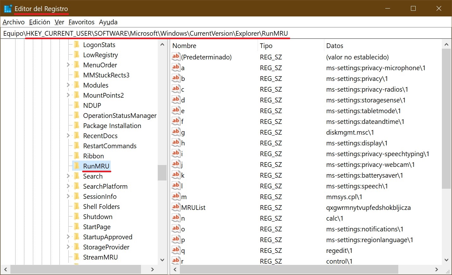The width and height of the screenshot is (452, 275).
Task: Click values pane scroll right arrow
Action: (437, 269)
